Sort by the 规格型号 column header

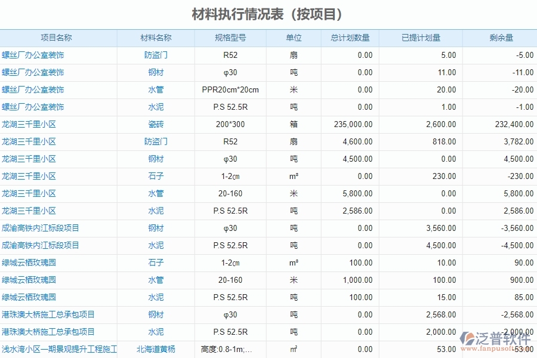point(231,37)
